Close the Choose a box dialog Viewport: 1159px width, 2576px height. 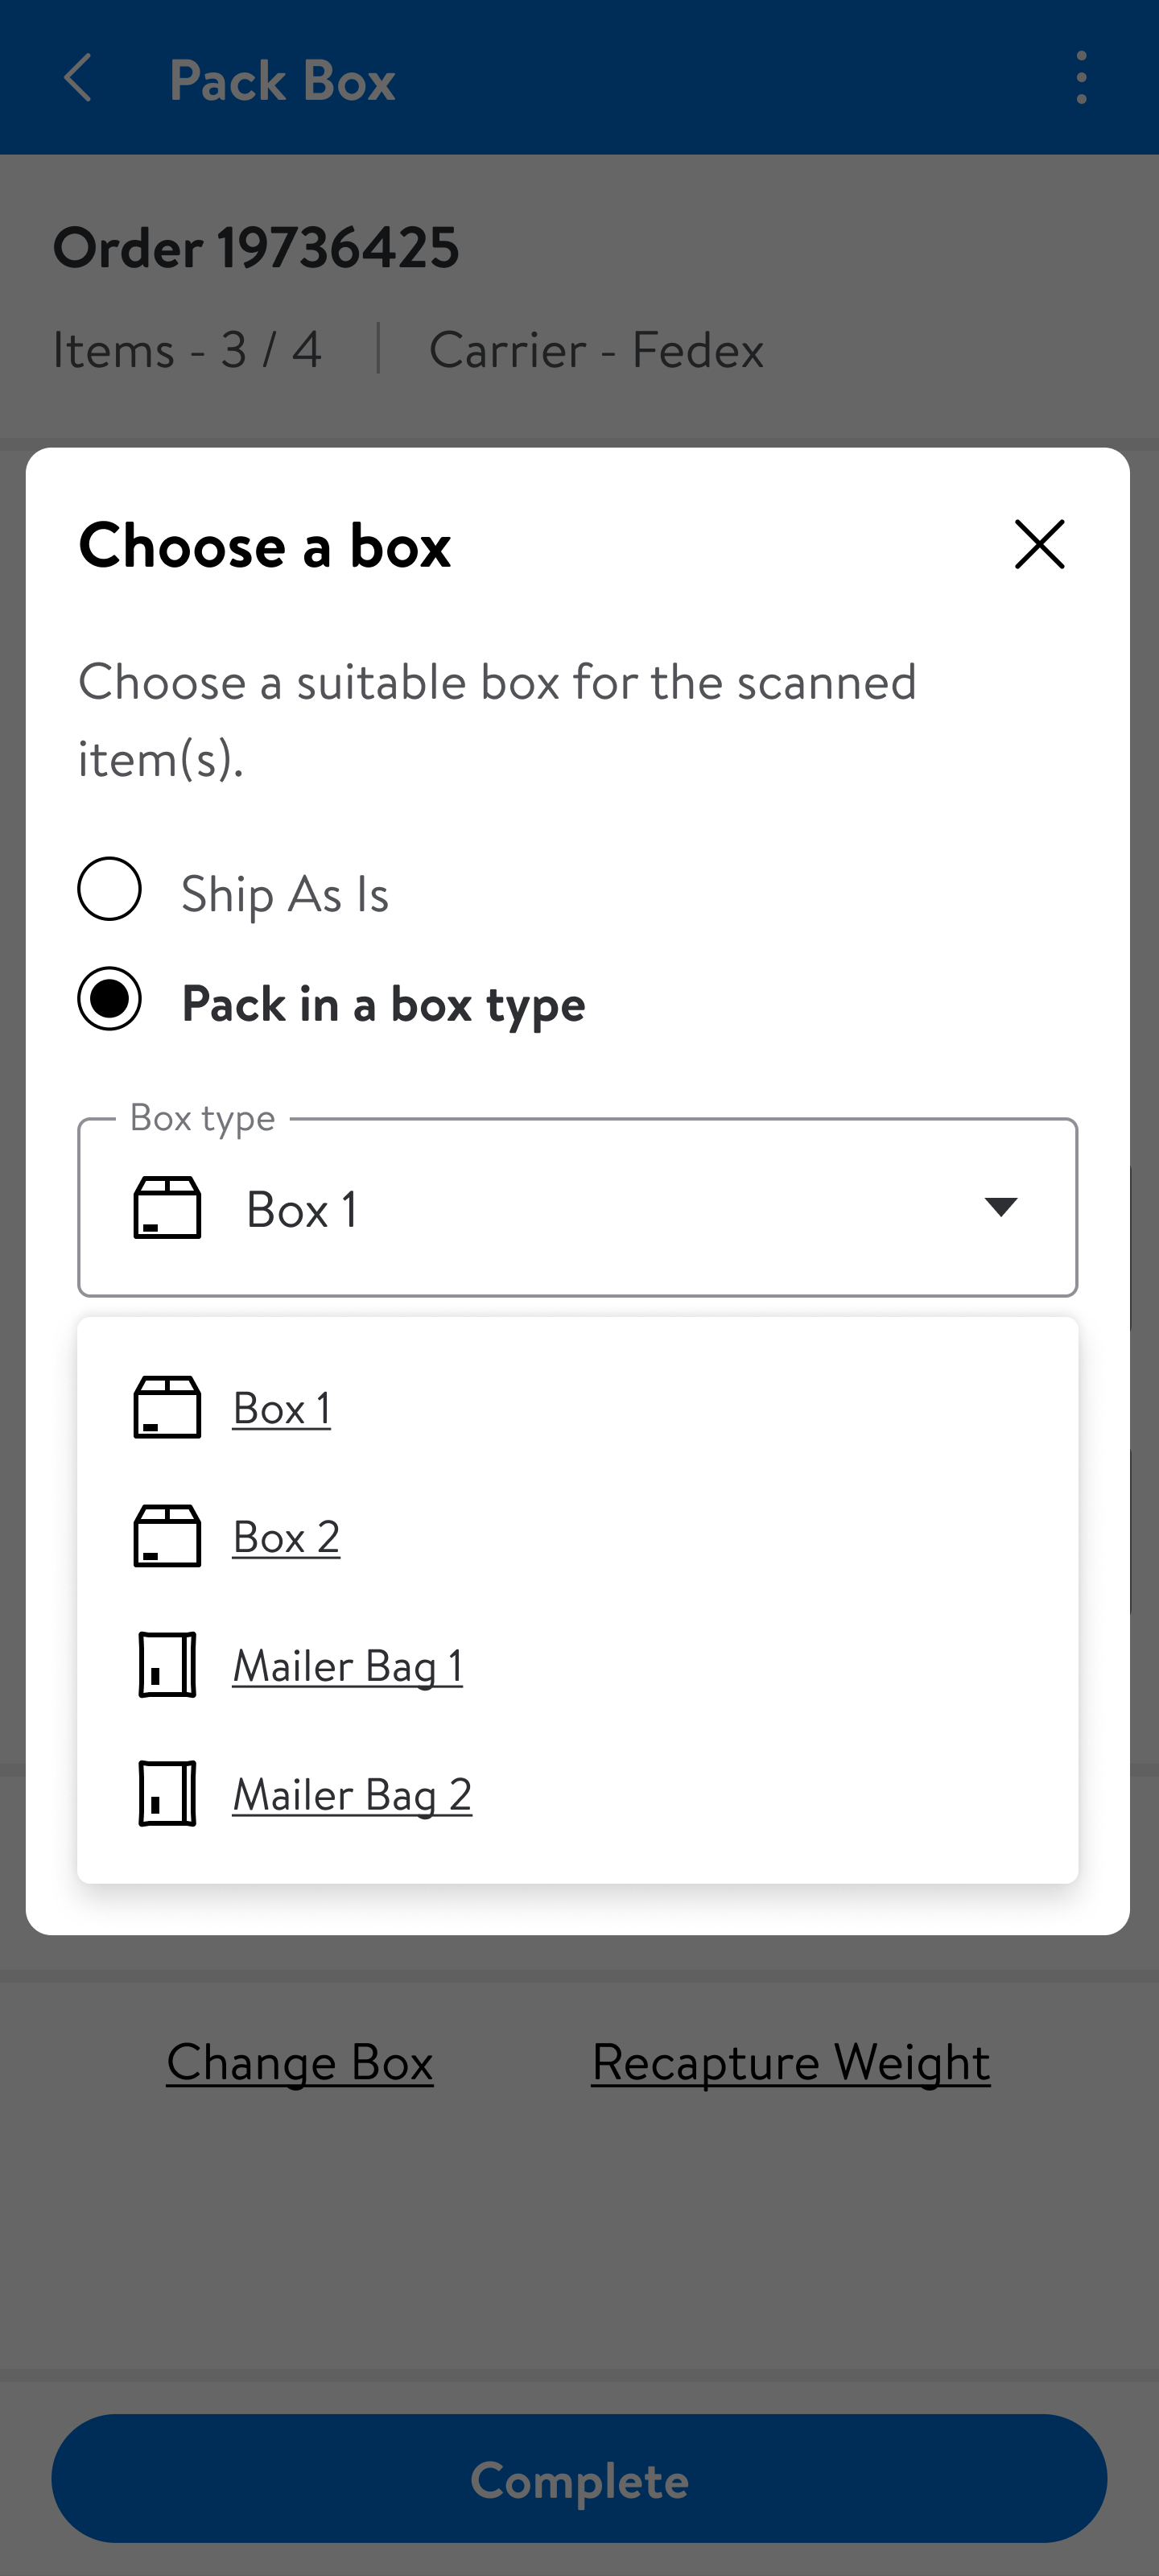pos(1039,545)
